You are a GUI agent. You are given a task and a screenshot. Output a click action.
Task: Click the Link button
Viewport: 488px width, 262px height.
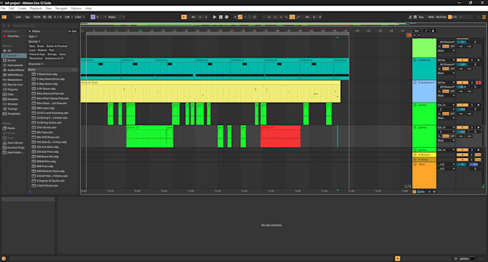(19, 17)
